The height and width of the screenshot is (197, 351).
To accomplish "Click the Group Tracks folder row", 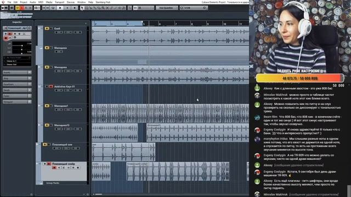I will click(64, 183).
